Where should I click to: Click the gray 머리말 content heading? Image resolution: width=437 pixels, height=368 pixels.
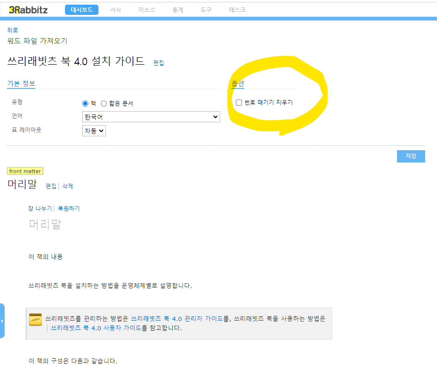coord(45,224)
